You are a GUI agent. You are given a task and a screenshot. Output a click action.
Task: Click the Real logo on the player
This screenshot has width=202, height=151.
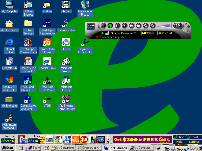coord(91,26)
